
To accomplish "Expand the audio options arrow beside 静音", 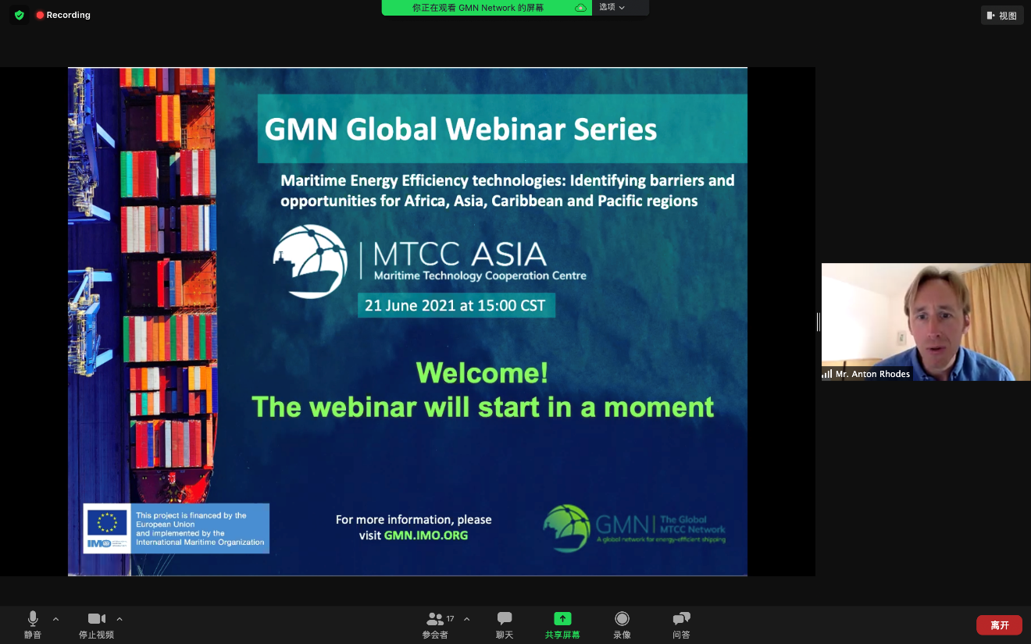I will coord(55,619).
